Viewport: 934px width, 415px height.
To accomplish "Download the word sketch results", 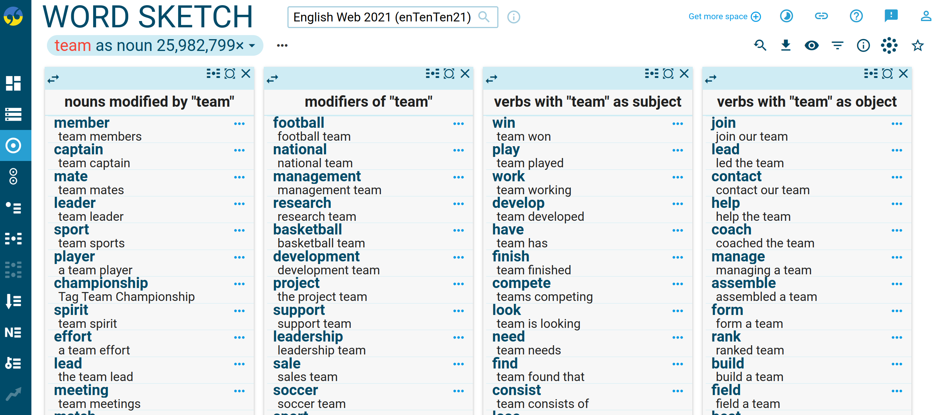I will click(x=785, y=45).
